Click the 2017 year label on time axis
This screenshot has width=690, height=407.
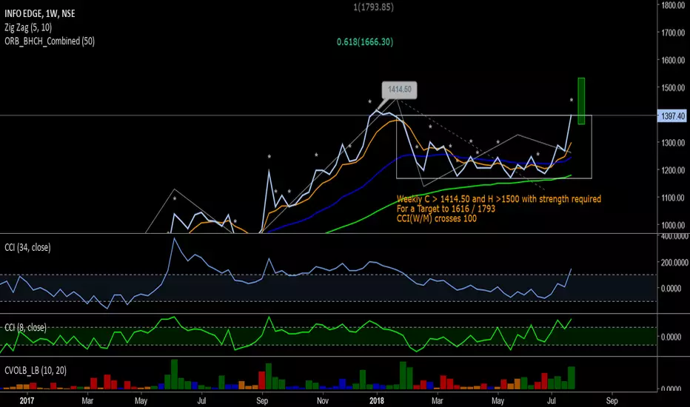click(27, 401)
